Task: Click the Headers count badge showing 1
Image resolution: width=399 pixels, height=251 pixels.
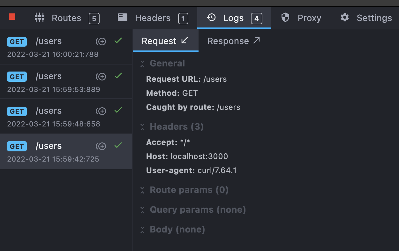Action: tap(183, 19)
